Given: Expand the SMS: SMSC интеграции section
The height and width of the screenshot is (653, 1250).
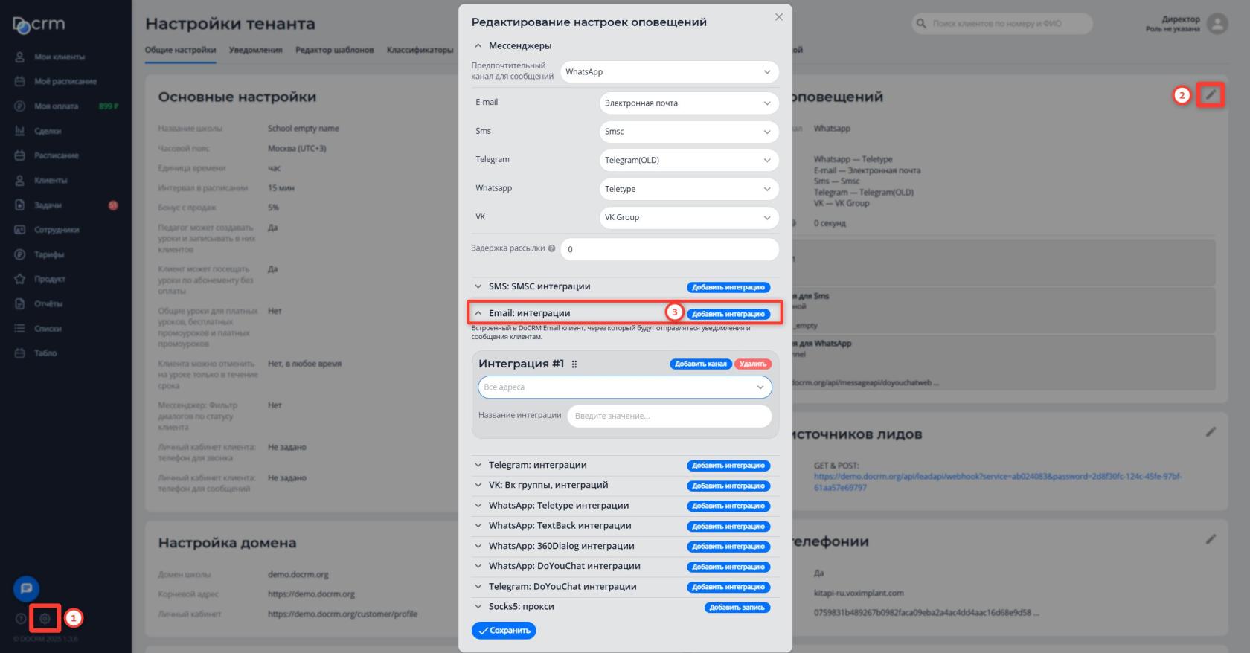Looking at the screenshot, I should (x=539, y=286).
